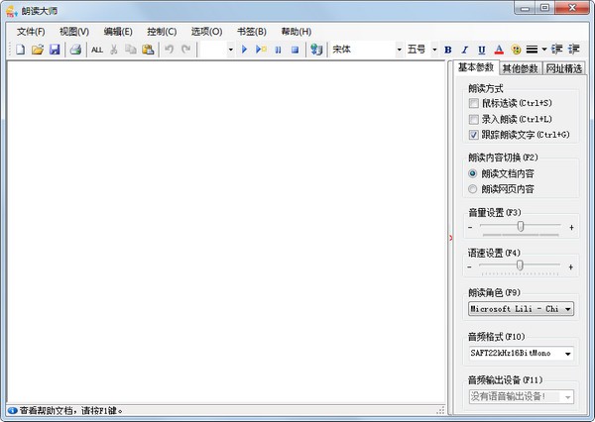
Task: Toggle underline formatting
Action: point(482,50)
